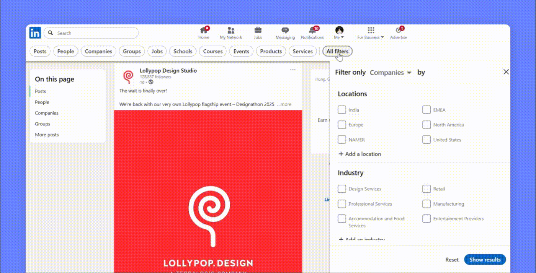Open the Jobs briefcase icon
The image size is (536, 273).
[258, 31]
